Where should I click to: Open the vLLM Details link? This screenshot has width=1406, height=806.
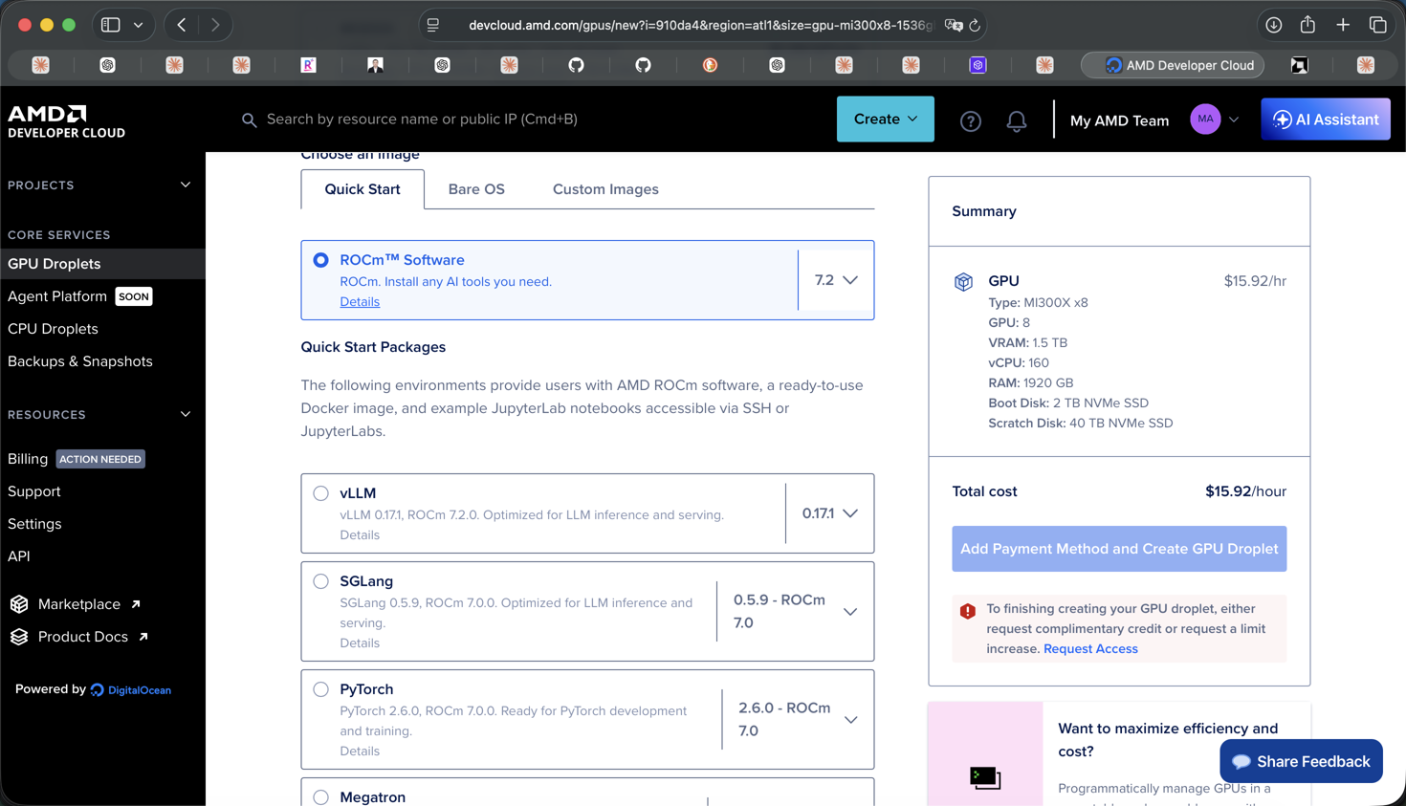[360, 535]
